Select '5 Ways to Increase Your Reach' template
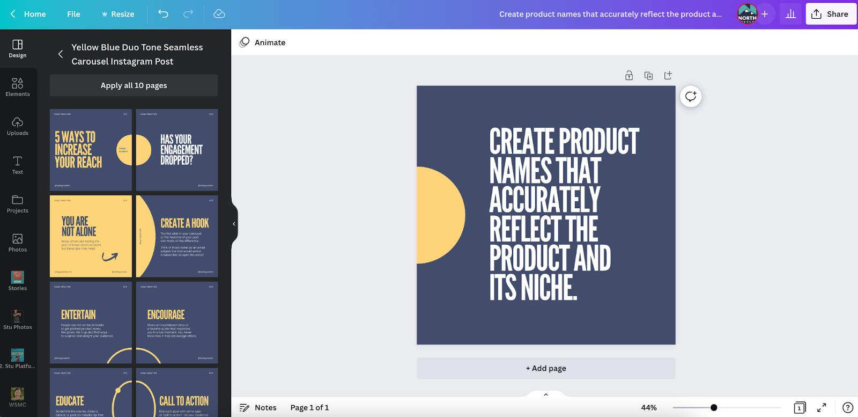Viewport: 858px width, 417px height. click(91, 150)
